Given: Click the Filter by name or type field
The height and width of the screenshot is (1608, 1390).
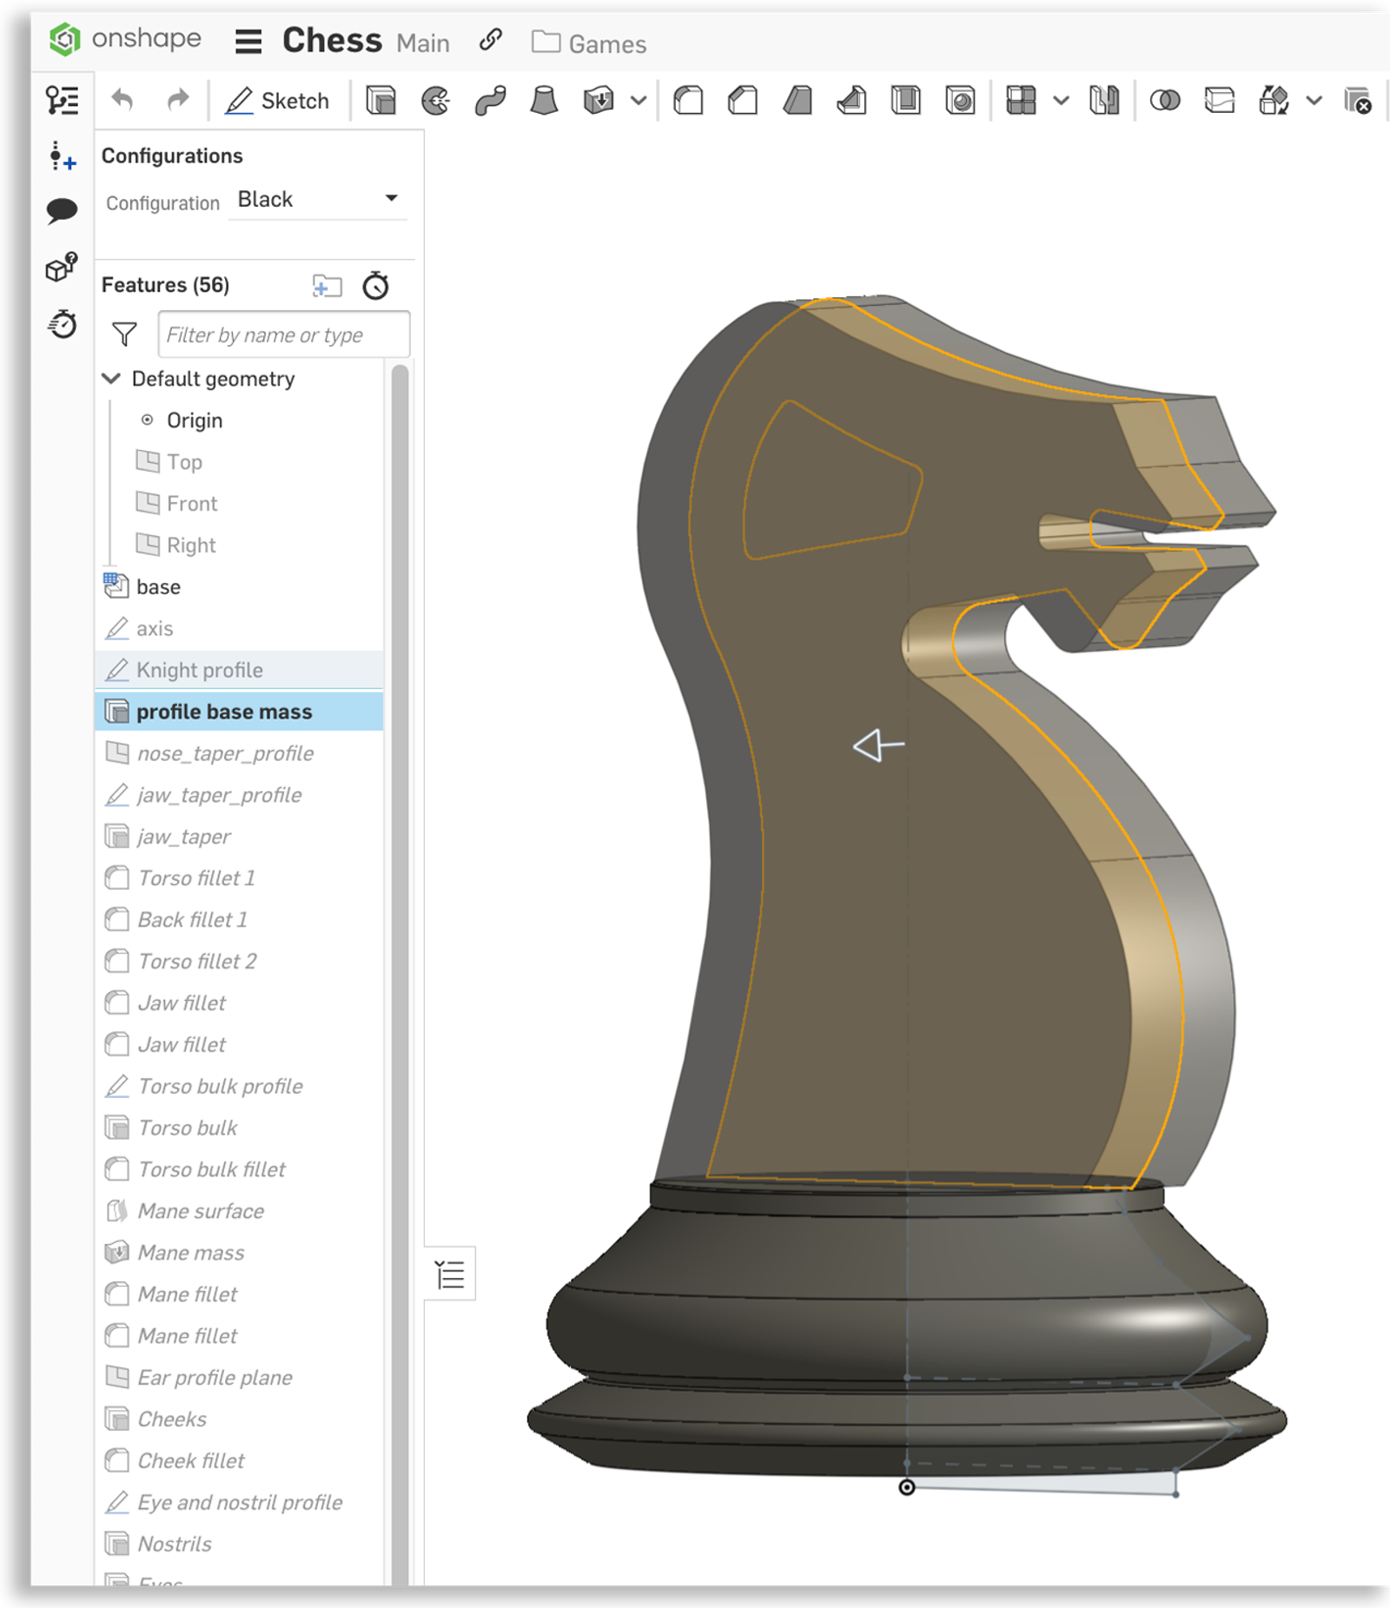Looking at the screenshot, I should (x=283, y=334).
